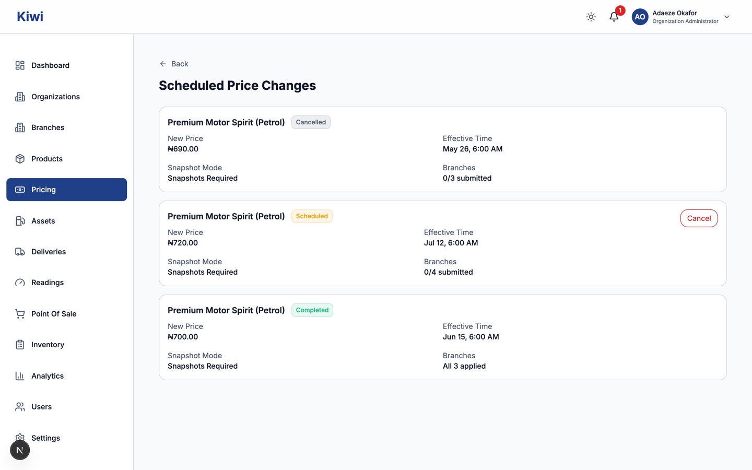
Task: Select the Pricing menu item
Action: click(x=66, y=190)
